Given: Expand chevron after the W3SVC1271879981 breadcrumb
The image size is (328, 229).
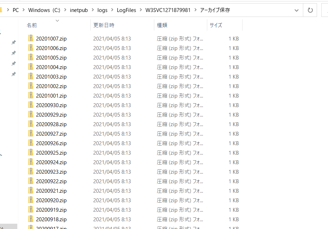Looking at the screenshot, I should (195, 10).
